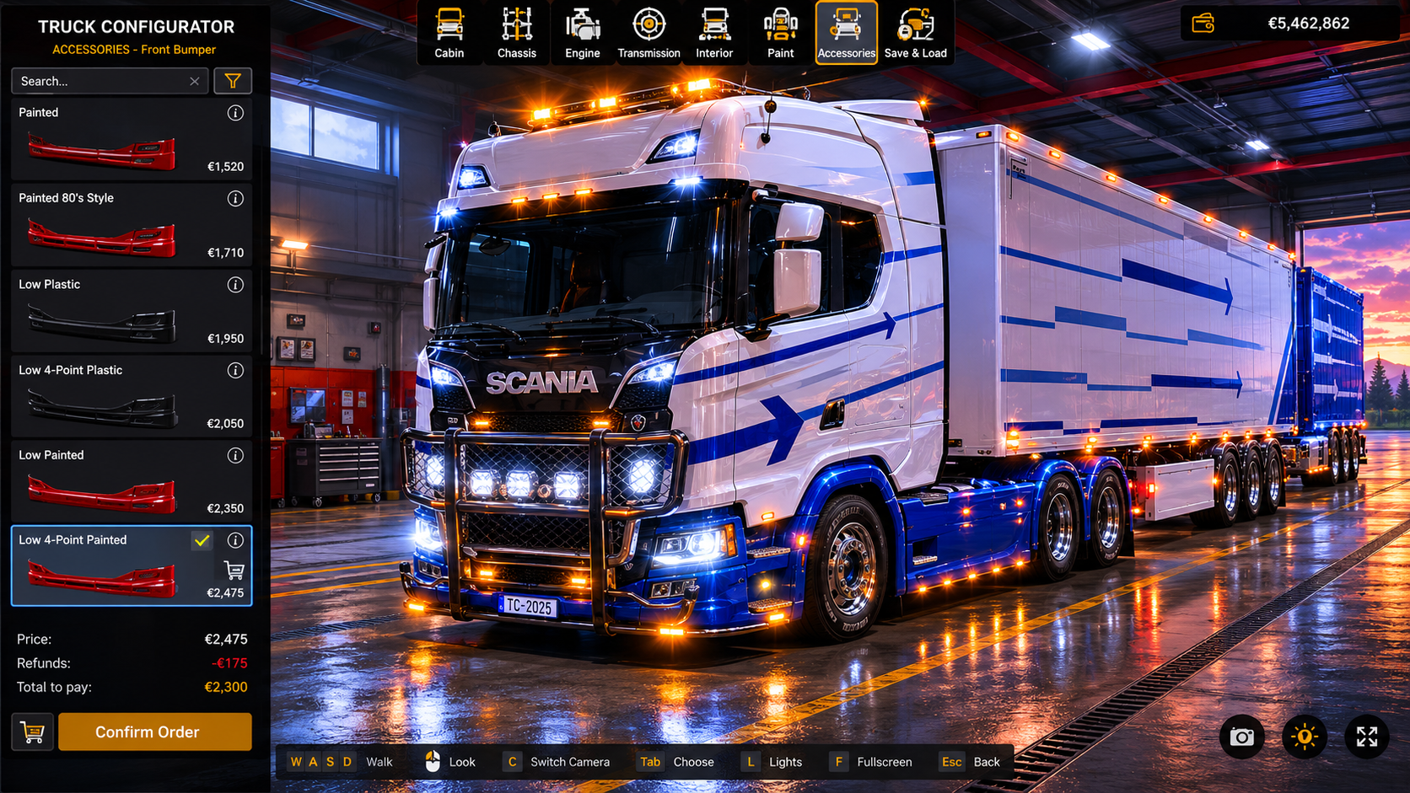This screenshot has height=793, width=1410.
Task: Open the Chassis category
Action: 517,33
